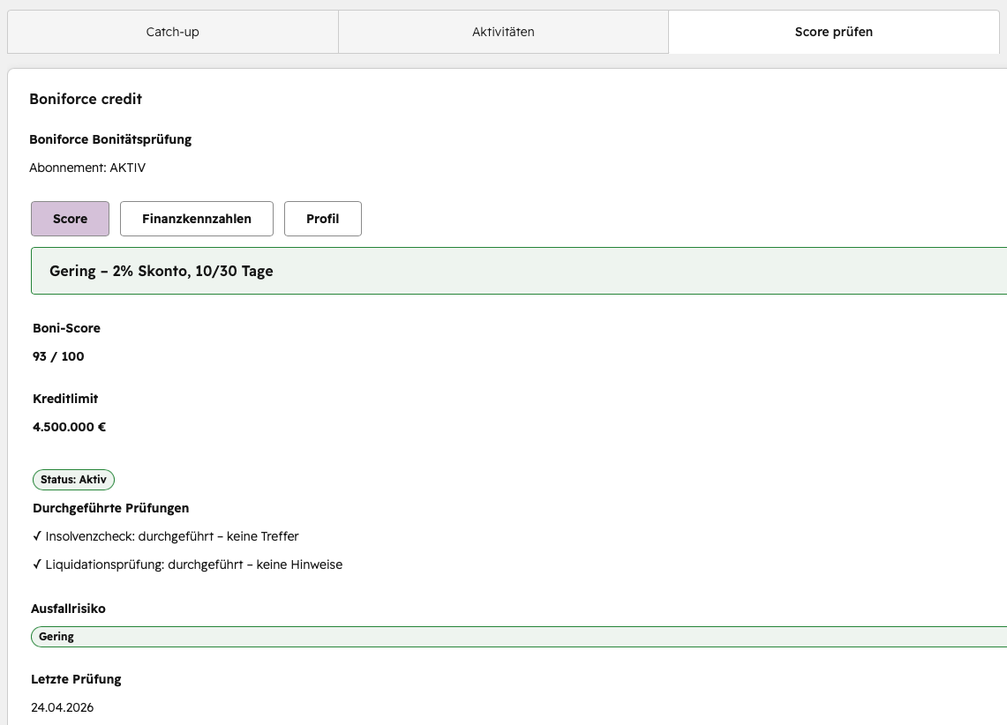This screenshot has height=725, width=1007.
Task: Click the Boniforce Bonitätsprüfung label
Action: 110,139
